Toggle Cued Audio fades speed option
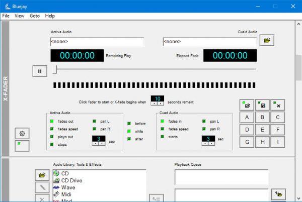The height and width of the screenshot is (202, 302). click(x=162, y=129)
